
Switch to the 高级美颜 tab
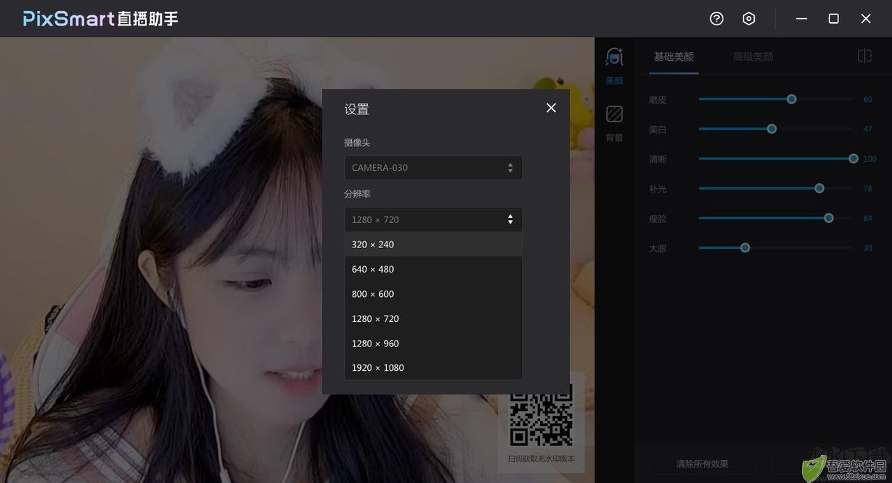pos(753,56)
